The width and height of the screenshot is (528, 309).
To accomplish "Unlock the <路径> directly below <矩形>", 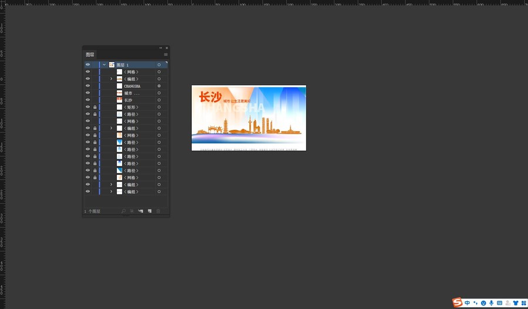I will pyautogui.click(x=95, y=114).
